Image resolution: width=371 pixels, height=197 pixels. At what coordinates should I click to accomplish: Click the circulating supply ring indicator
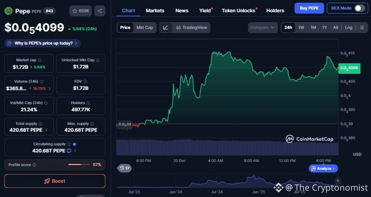tap(69, 151)
